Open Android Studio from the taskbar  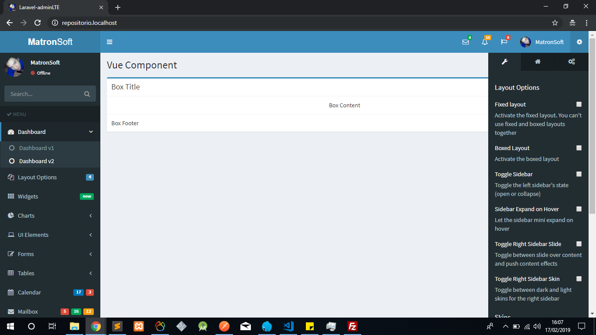click(x=203, y=326)
